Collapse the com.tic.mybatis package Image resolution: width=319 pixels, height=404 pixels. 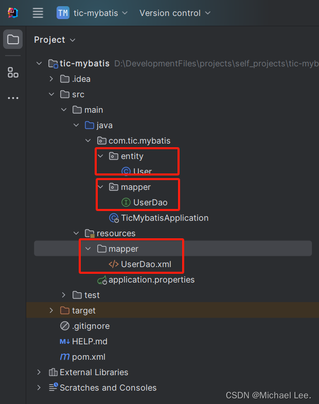tap(88, 140)
